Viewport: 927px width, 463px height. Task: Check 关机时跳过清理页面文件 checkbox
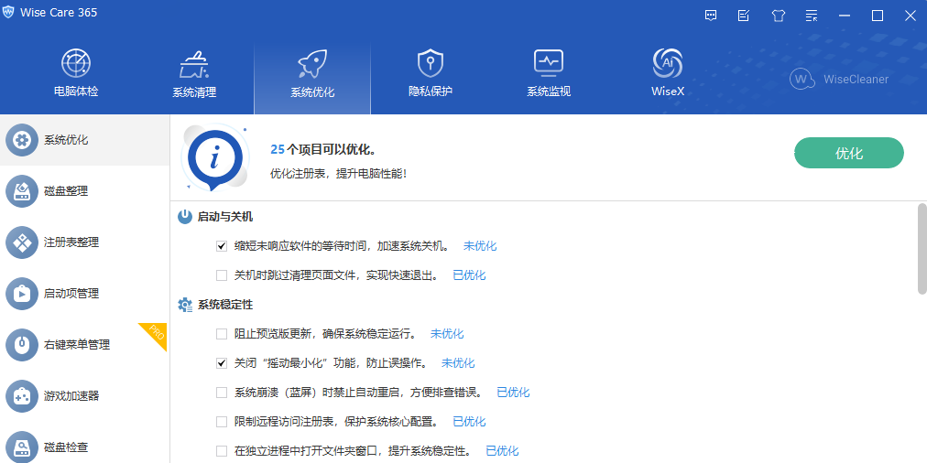pos(222,275)
